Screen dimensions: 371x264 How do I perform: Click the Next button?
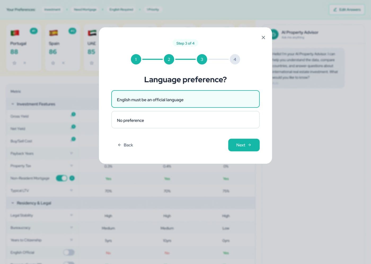tap(244, 145)
